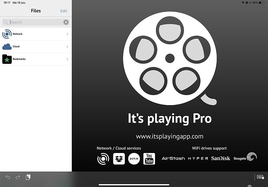Screen dimensions: 268x187
Task: Click the network services radar logo
Action: pyautogui.click(x=103, y=159)
